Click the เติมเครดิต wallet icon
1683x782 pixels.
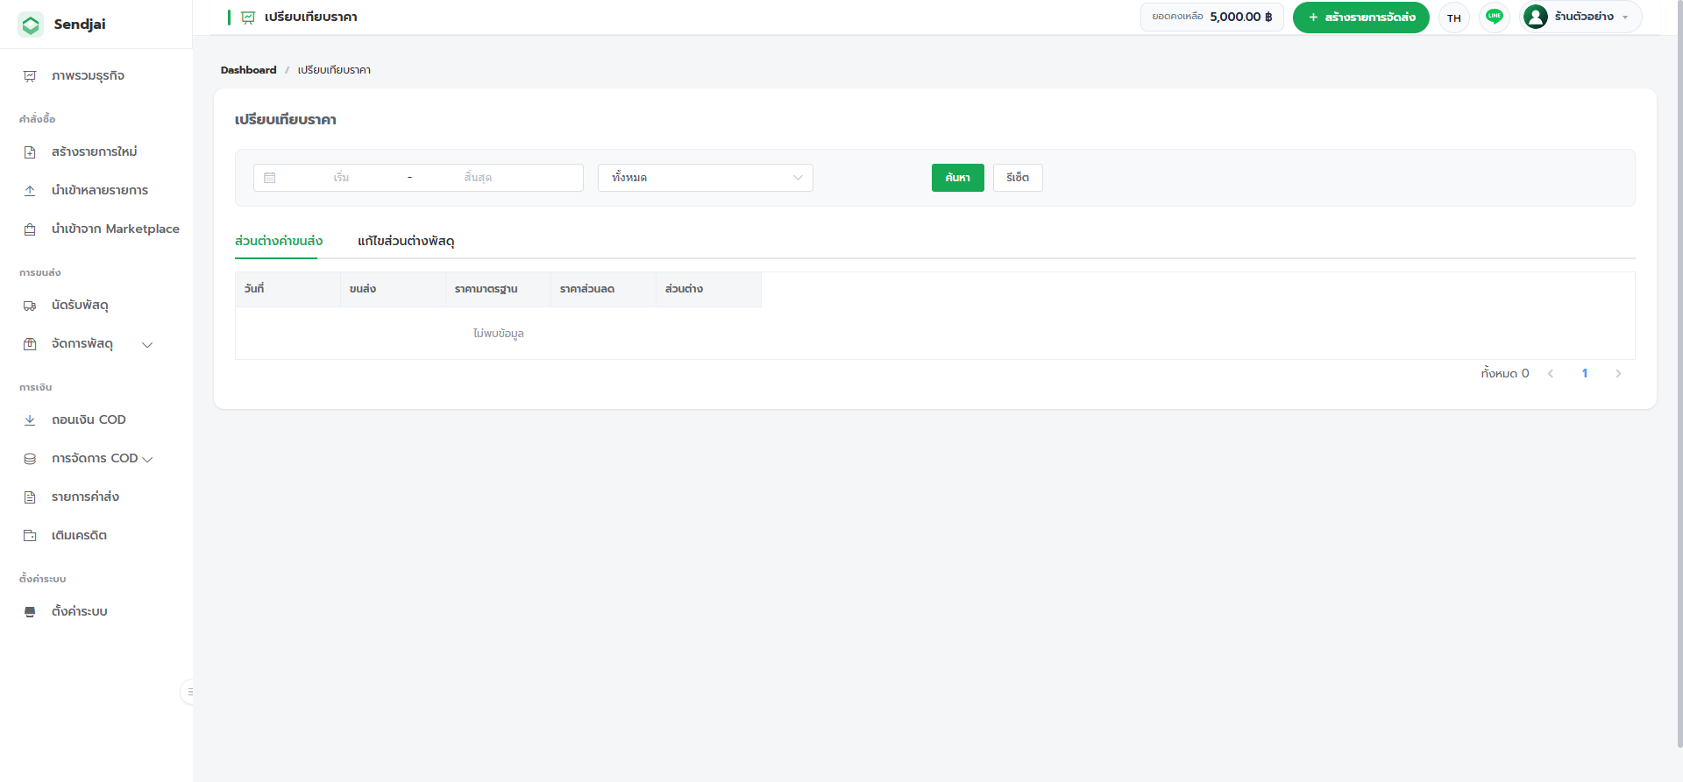click(x=30, y=536)
